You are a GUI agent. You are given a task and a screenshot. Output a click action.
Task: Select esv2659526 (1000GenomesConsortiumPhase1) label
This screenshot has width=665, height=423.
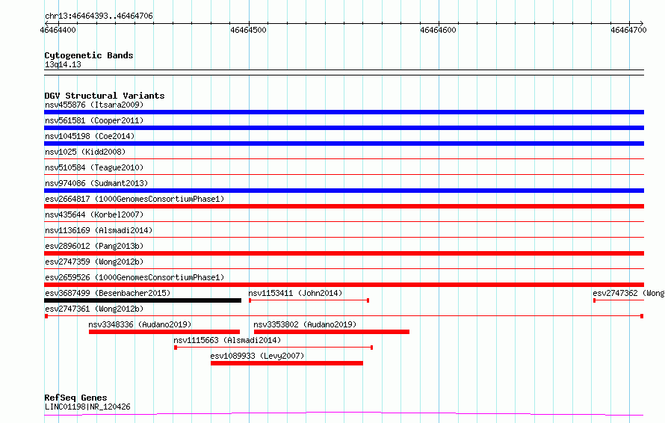click(x=134, y=277)
